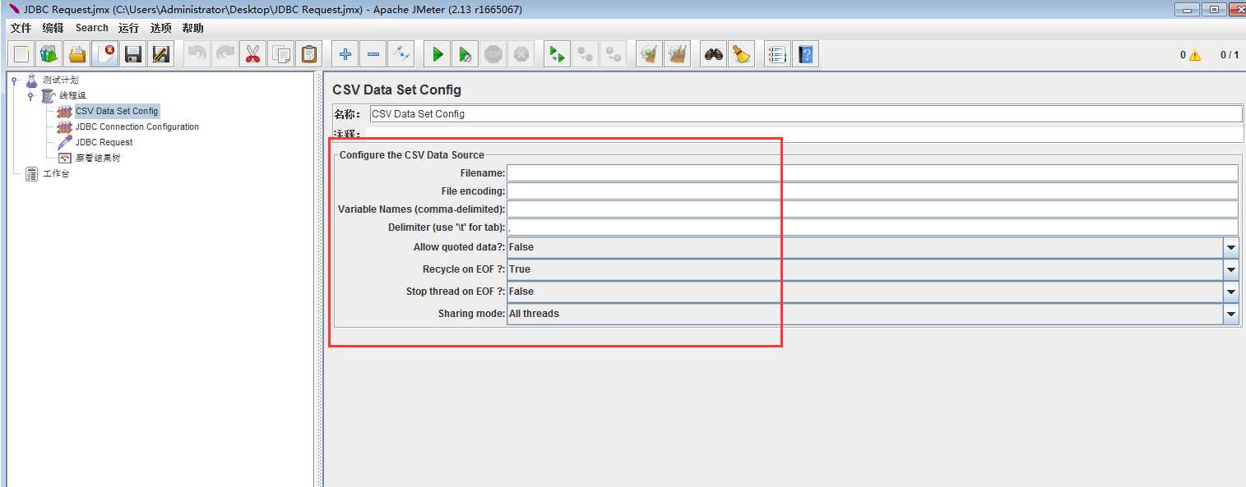The width and height of the screenshot is (1246, 487).
Task: Click the Close test plan icon
Action: (x=105, y=54)
